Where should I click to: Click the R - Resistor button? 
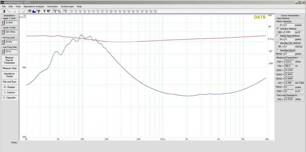9,87
